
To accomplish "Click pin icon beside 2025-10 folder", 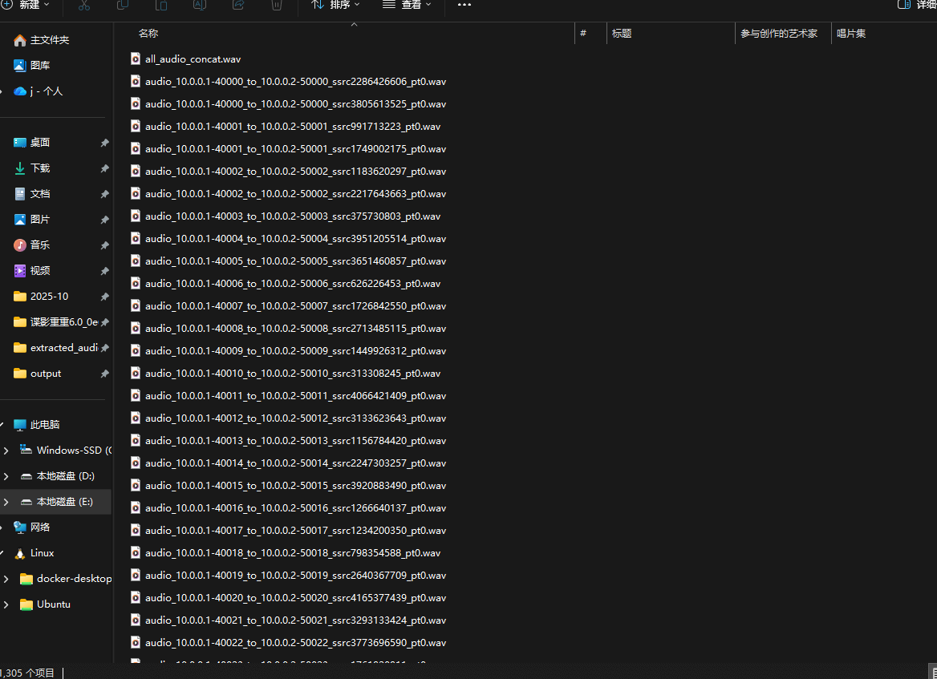I will tap(104, 297).
